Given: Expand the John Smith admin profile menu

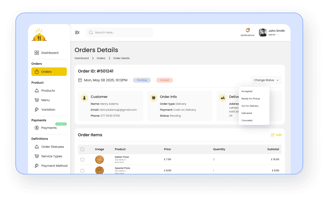Looking at the screenshot, I should (272, 32).
